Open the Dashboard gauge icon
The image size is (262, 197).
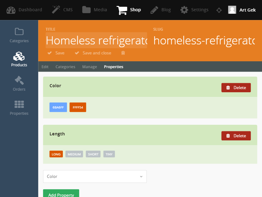tap(11, 10)
